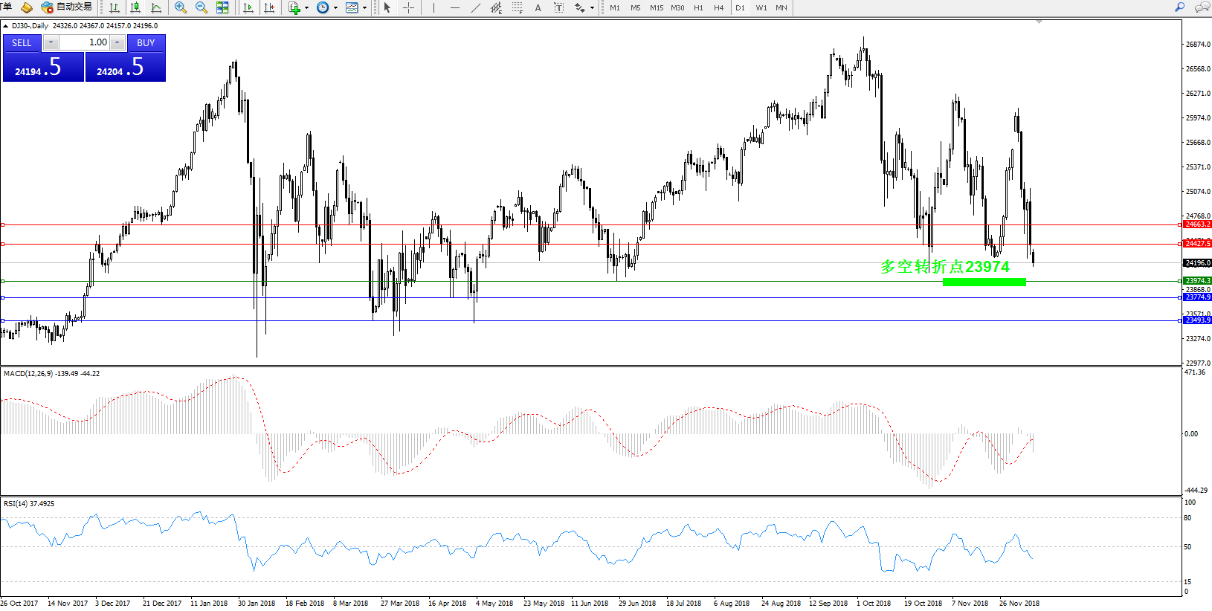Viewport: 1212px width, 611px height.
Task: Open the indicators list dropdown arrow
Action: tap(306, 8)
